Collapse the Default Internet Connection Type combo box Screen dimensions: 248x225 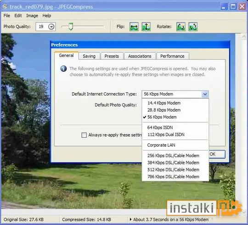pos(205,94)
